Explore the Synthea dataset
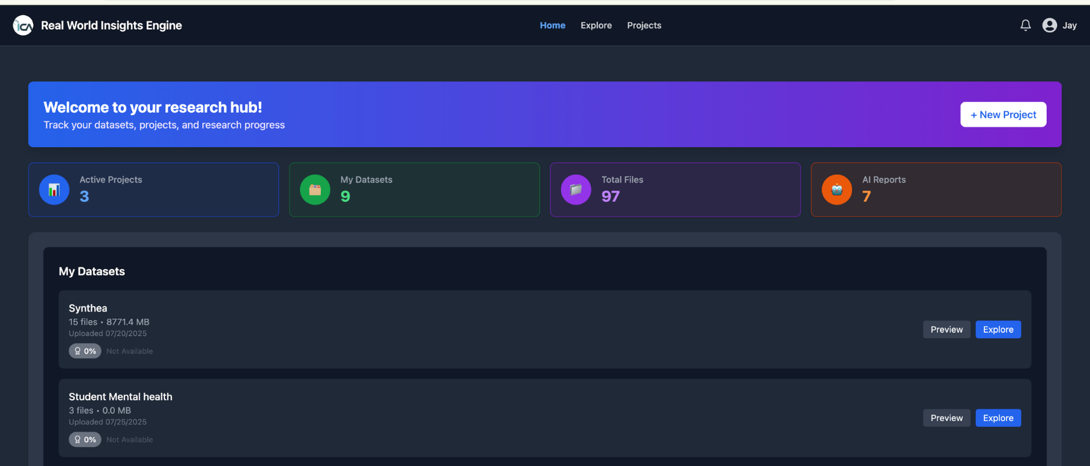Image resolution: width=1090 pixels, height=466 pixels. pyautogui.click(x=998, y=329)
